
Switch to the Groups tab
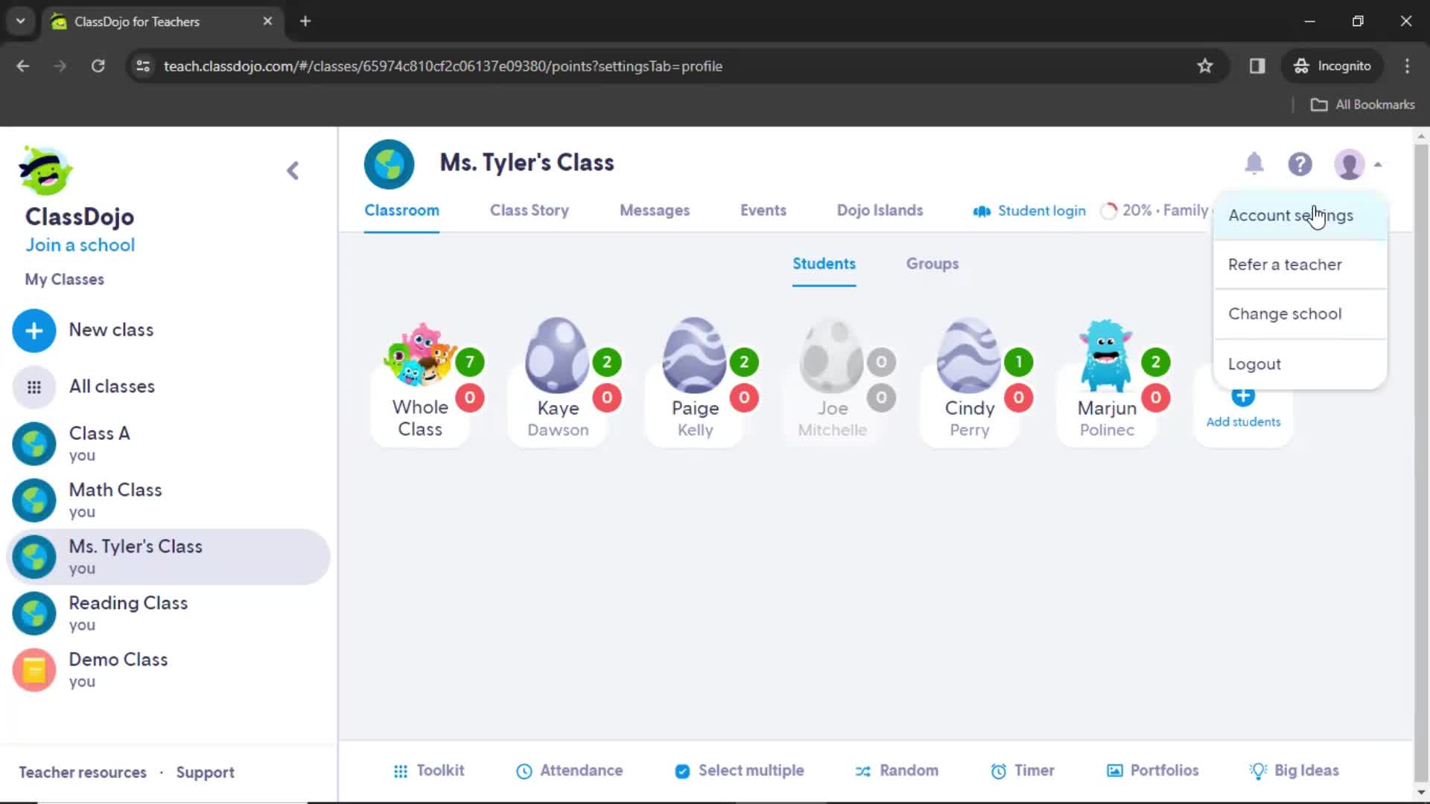click(933, 263)
